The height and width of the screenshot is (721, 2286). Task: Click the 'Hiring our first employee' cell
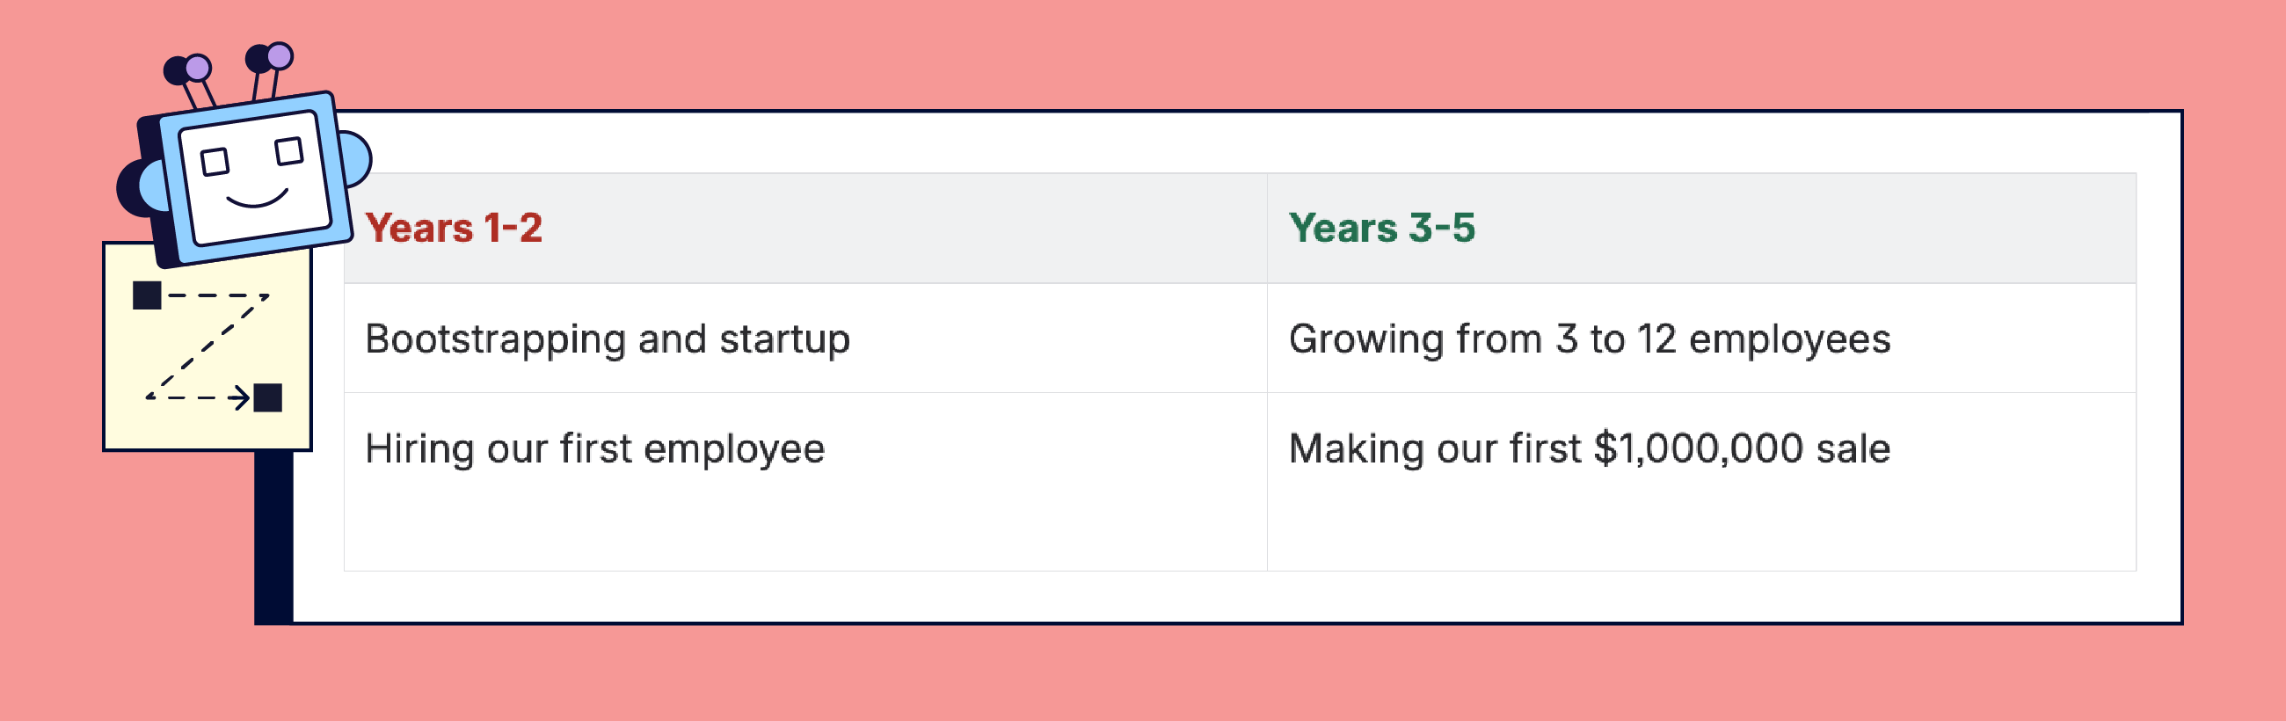pyautogui.click(x=594, y=448)
